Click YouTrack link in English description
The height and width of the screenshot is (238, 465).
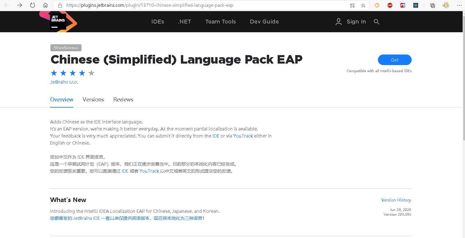click(x=243, y=136)
